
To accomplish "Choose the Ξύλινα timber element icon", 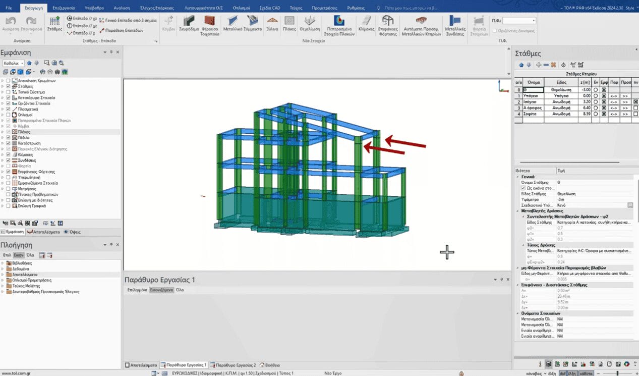I will [272, 23].
